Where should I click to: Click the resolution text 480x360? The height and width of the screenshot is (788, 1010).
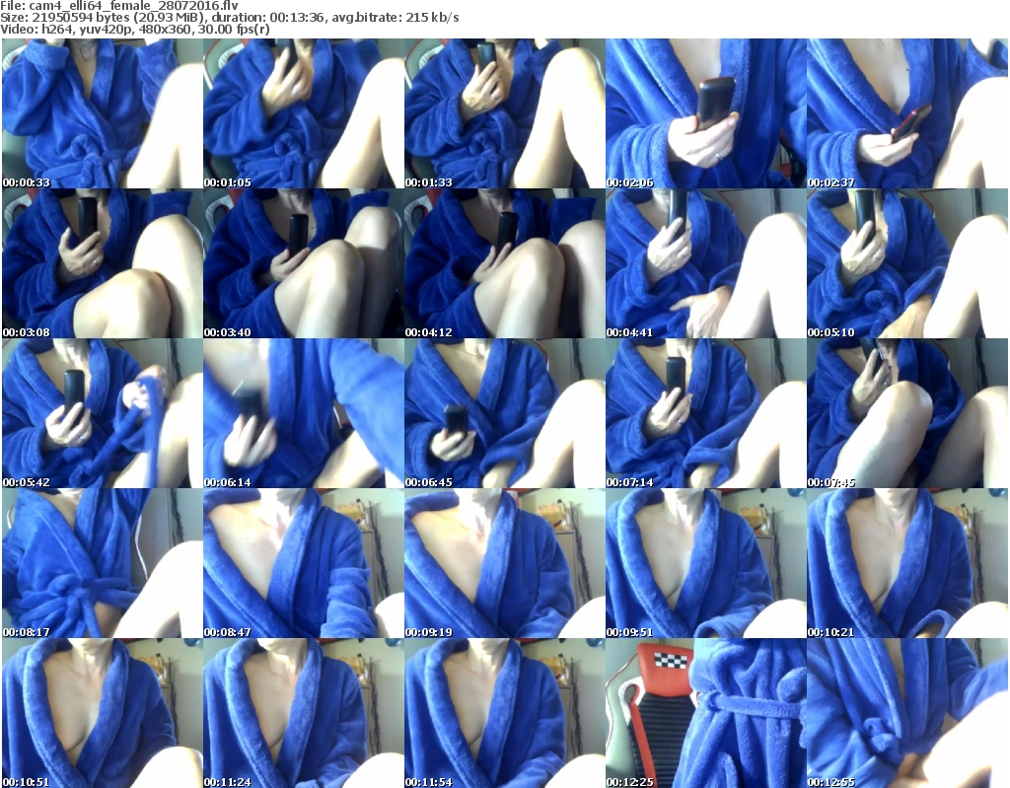click(x=167, y=29)
